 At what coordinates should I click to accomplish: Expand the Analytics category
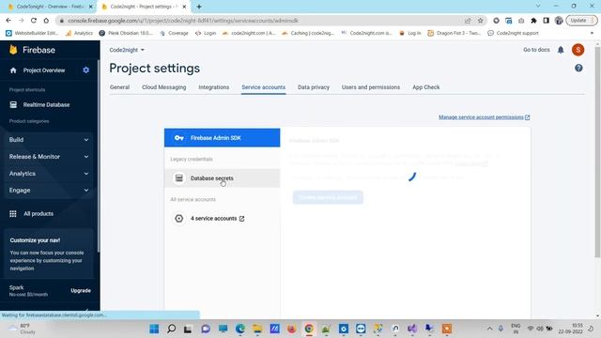point(49,173)
